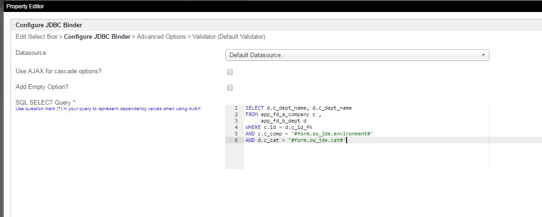This screenshot has width=542, height=217.
Task: Click the FROM app_fd_a_company line in the editor
Action: [283, 114]
